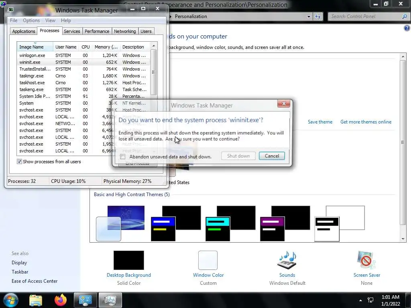Switch to the Applications tab
The image size is (411, 308).
click(x=24, y=31)
